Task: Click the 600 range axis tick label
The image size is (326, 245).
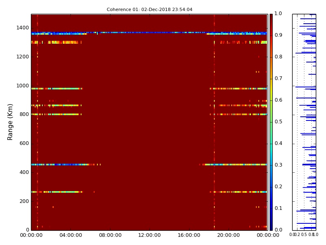Action: 24,143
